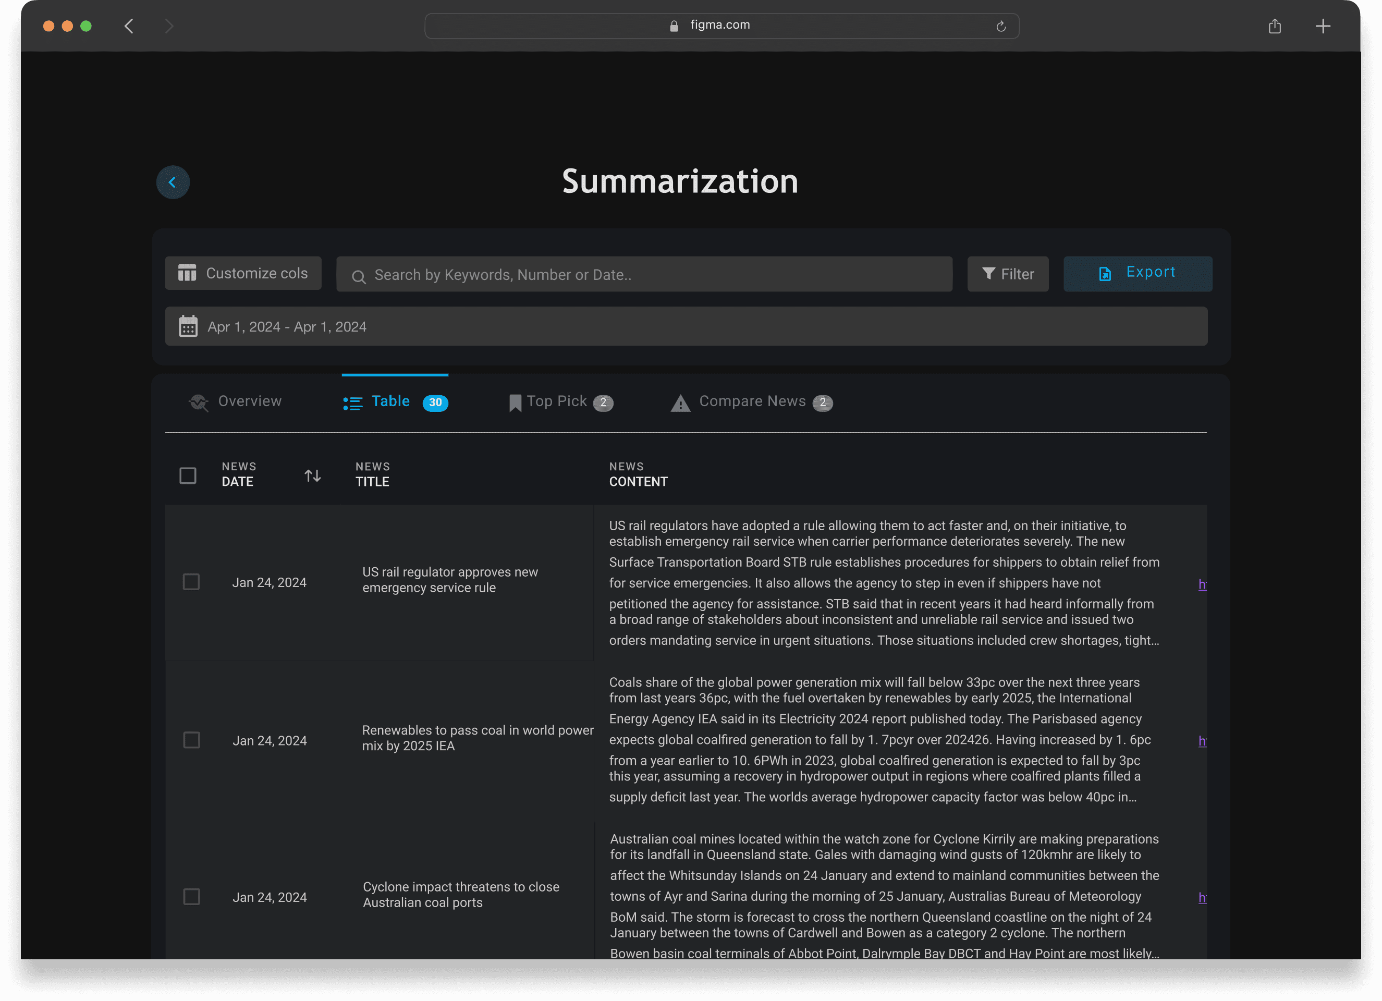Click the calendar icon in the date range field
The height and width of the screenshot is (1001, 1382).
pyautogui.click(x=188, y=326)
